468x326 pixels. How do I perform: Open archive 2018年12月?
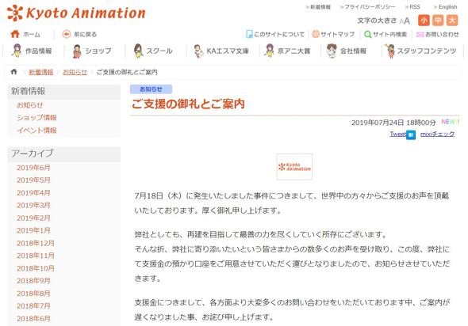[36, 243]
